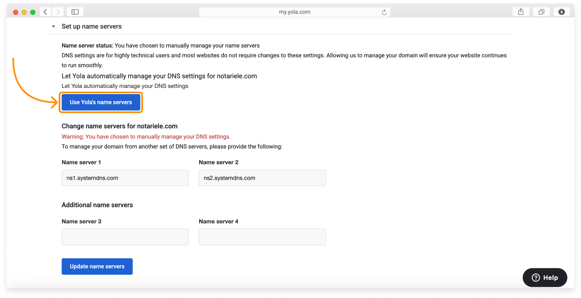581x298 pixels.
Task: Enter full screen with the green button
Action: tap(33, 12)
